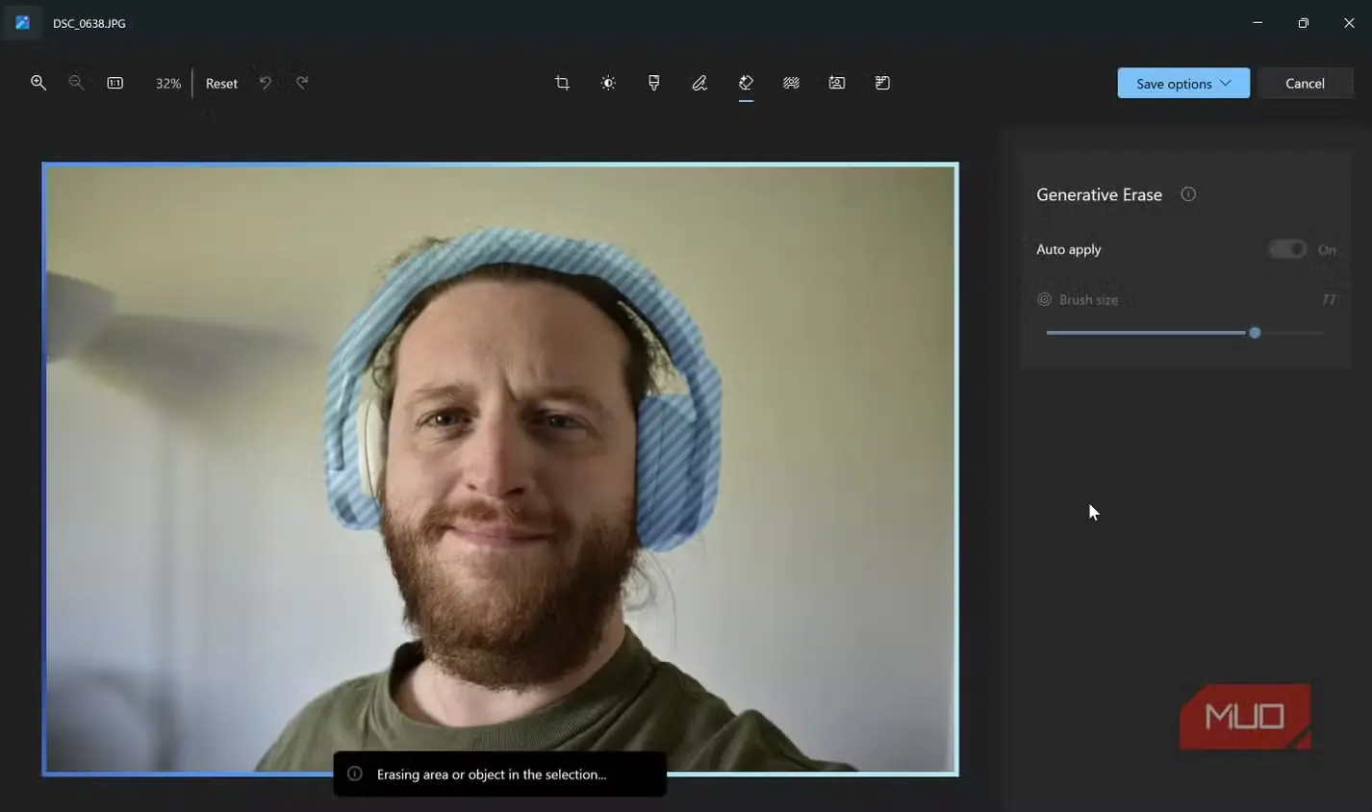This screenshot has width=1372, height=812.
Task: Open the Background blur tool icon
Action: pyautogui.click(x=791, y=83)
